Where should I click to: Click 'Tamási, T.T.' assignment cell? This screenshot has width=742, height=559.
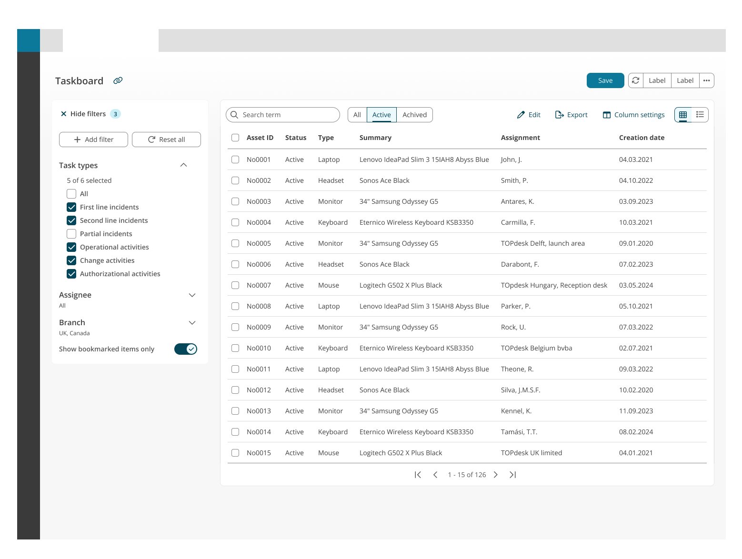(x=519, y=432)
